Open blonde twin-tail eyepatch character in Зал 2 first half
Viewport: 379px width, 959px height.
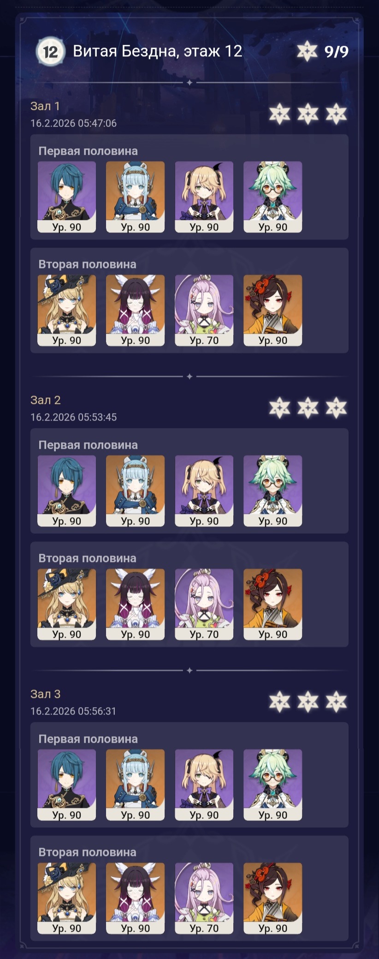pos(204,490)
